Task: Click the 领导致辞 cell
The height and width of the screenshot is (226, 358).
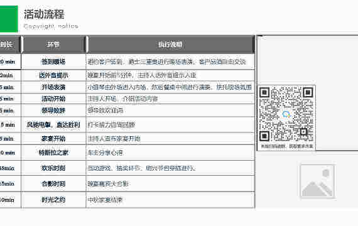Action: (x=53, y=110)
